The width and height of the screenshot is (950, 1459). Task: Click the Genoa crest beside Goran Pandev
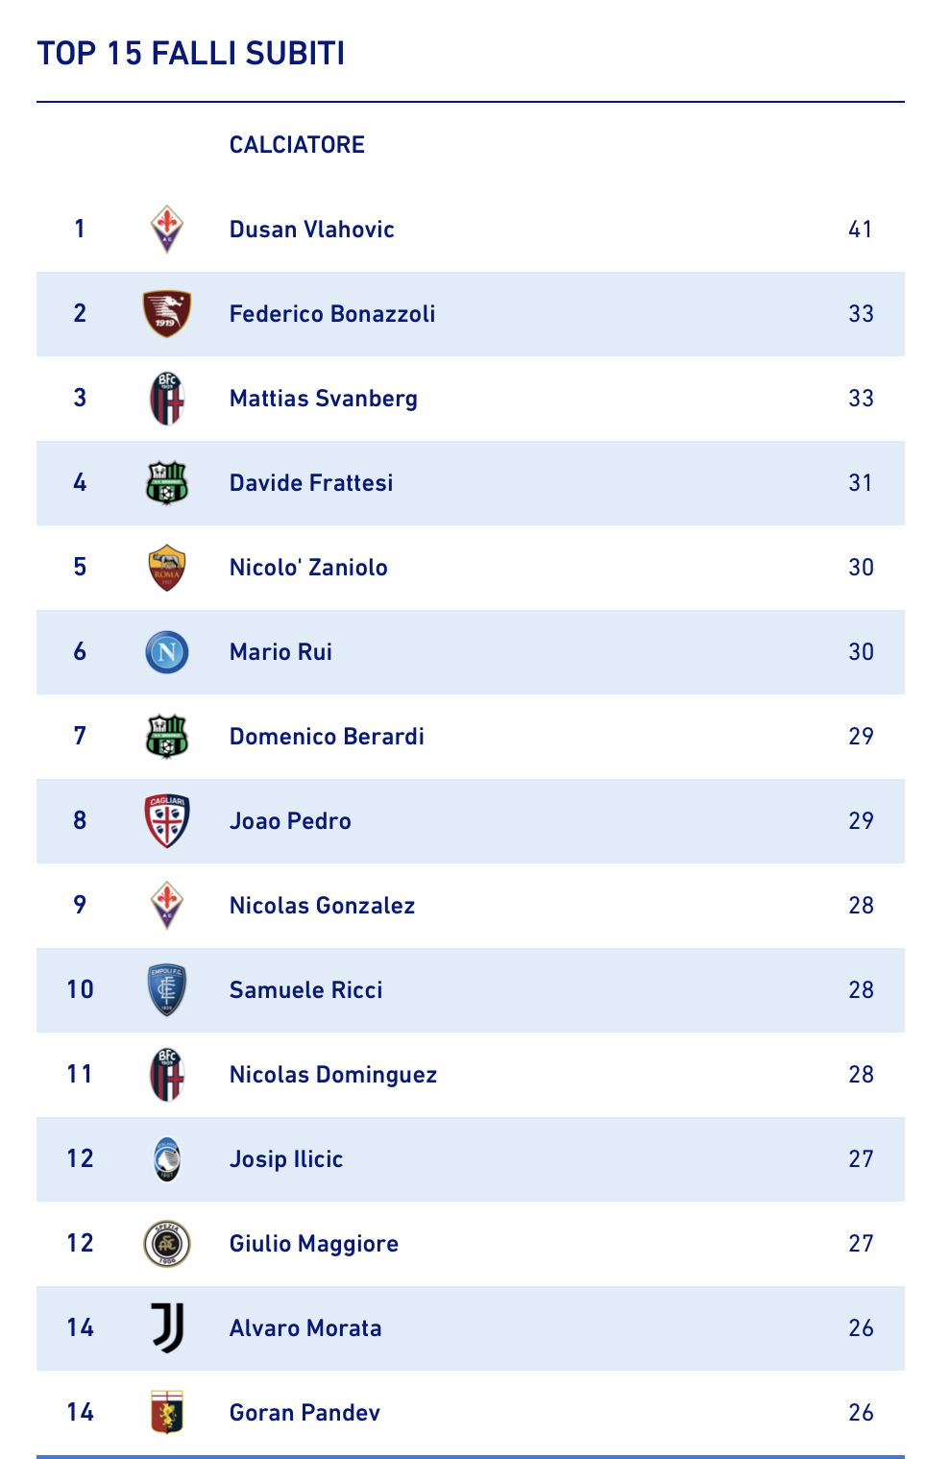coord(167,1413)
